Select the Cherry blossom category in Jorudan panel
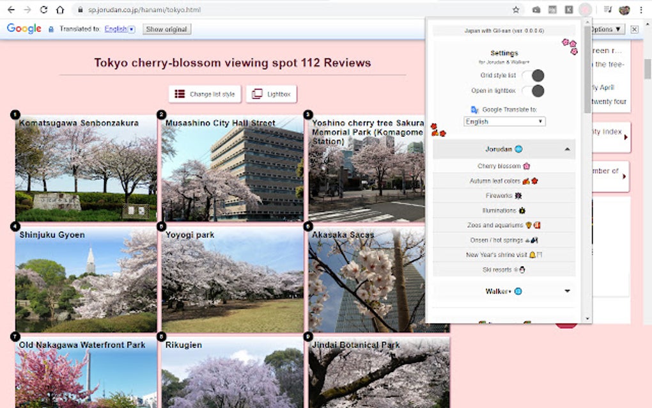The image size is (652, 408). click(504, 165)
